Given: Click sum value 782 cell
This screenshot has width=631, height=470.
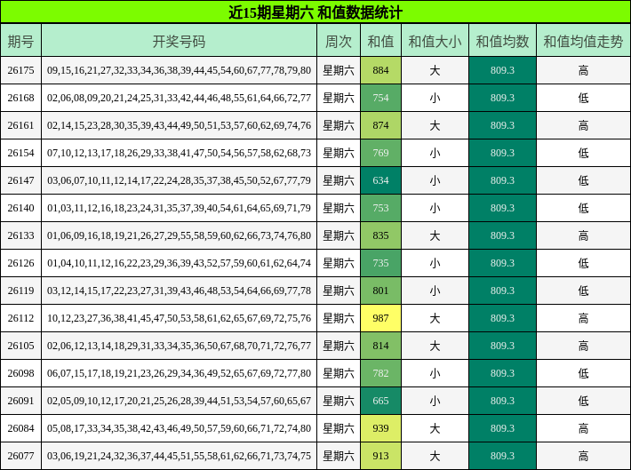Looking at the screenshot, I should tap(380, 373).
